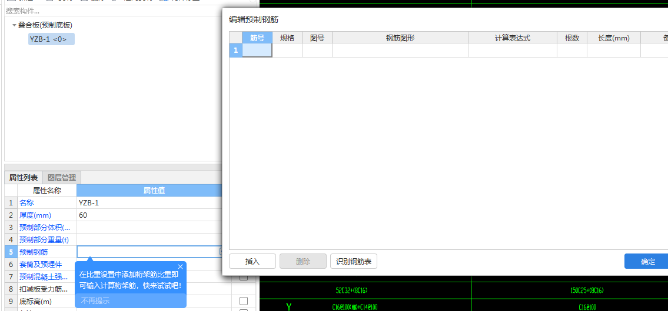
Task: Click the 计算表达式 cell of row 1
Action: 513,50
